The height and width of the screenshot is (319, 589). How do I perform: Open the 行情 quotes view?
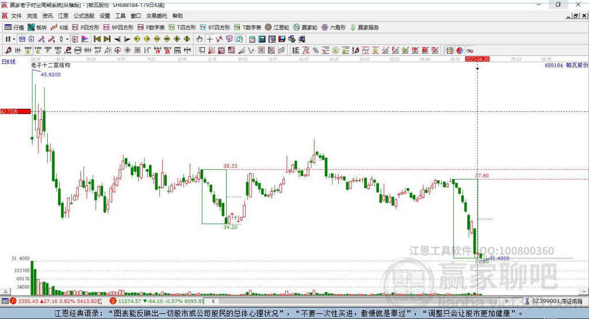(x=14, y=28)
